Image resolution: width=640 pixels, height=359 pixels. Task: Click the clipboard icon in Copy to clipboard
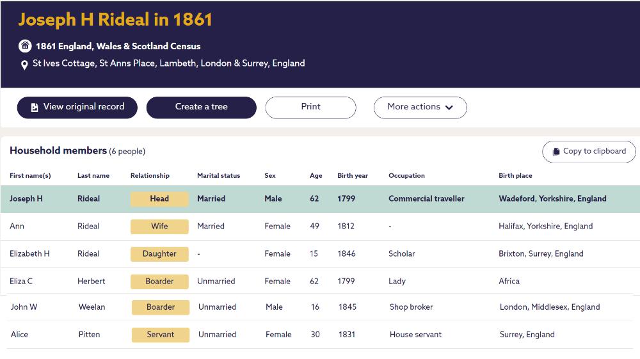(556, 152)
